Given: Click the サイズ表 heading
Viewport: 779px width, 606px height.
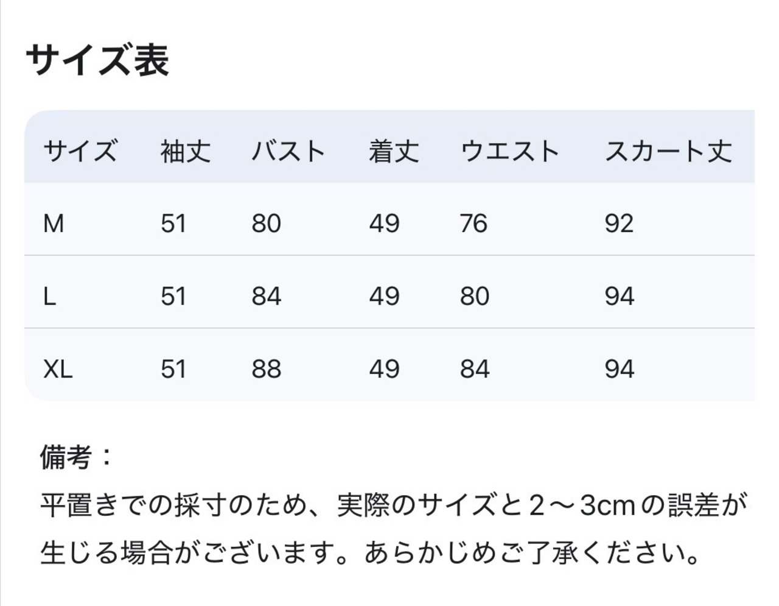Looking at the screenshot, I should [97, 60].
